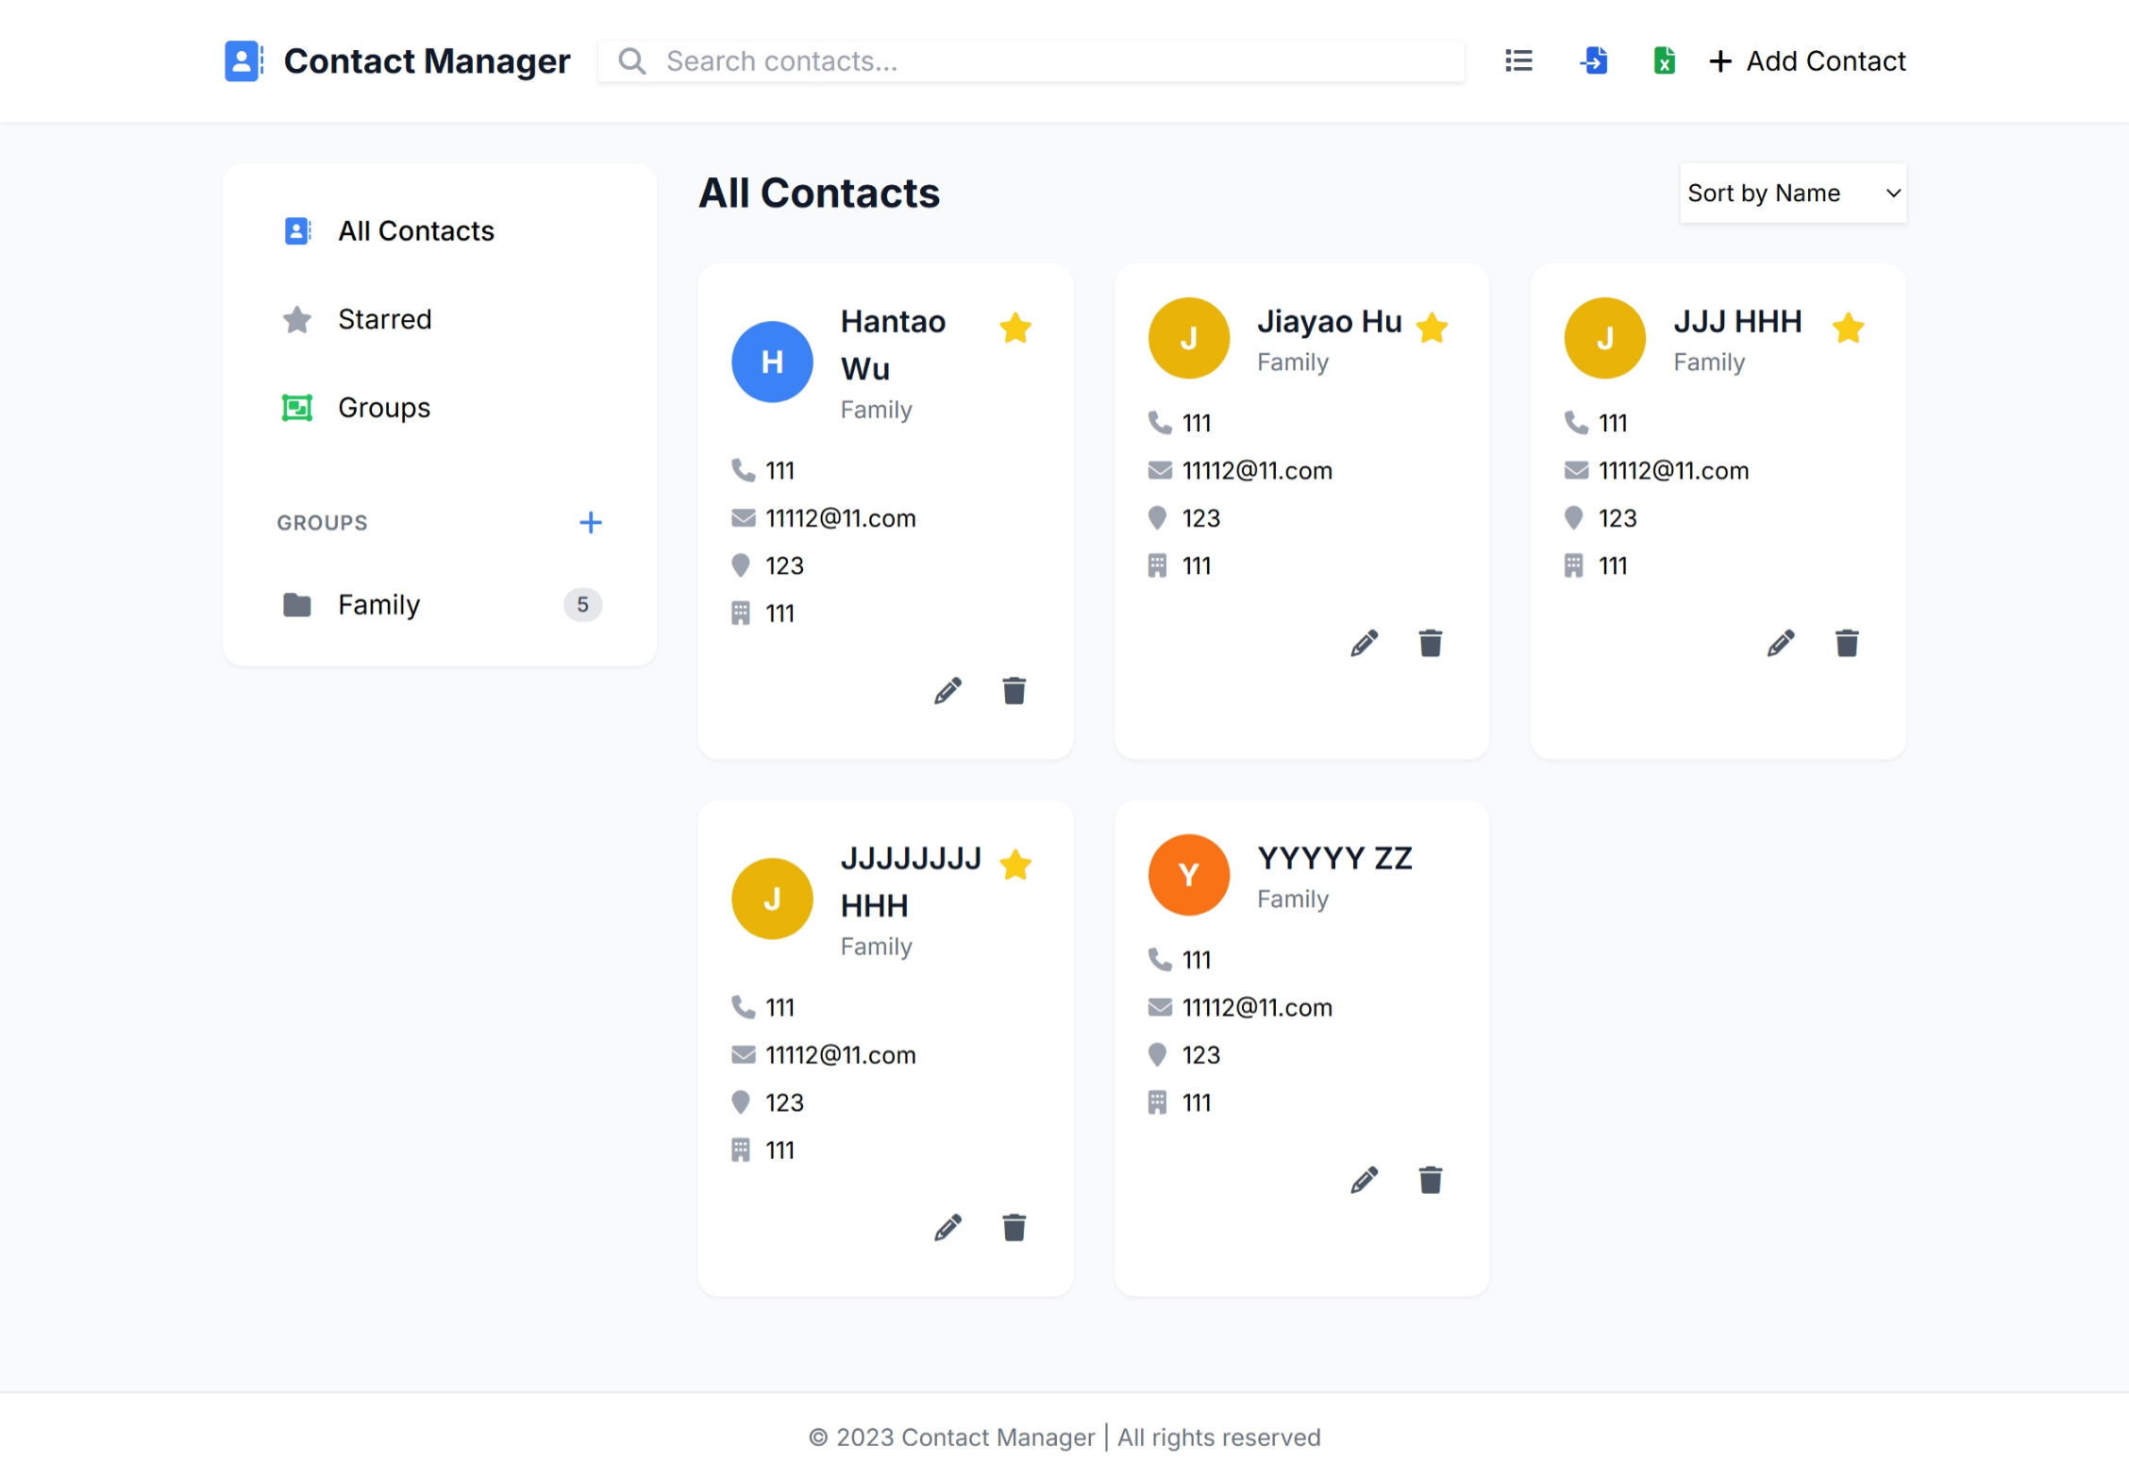Delete the Jiayao Hu contact

pyautogui.click(x=1431, y=644)
